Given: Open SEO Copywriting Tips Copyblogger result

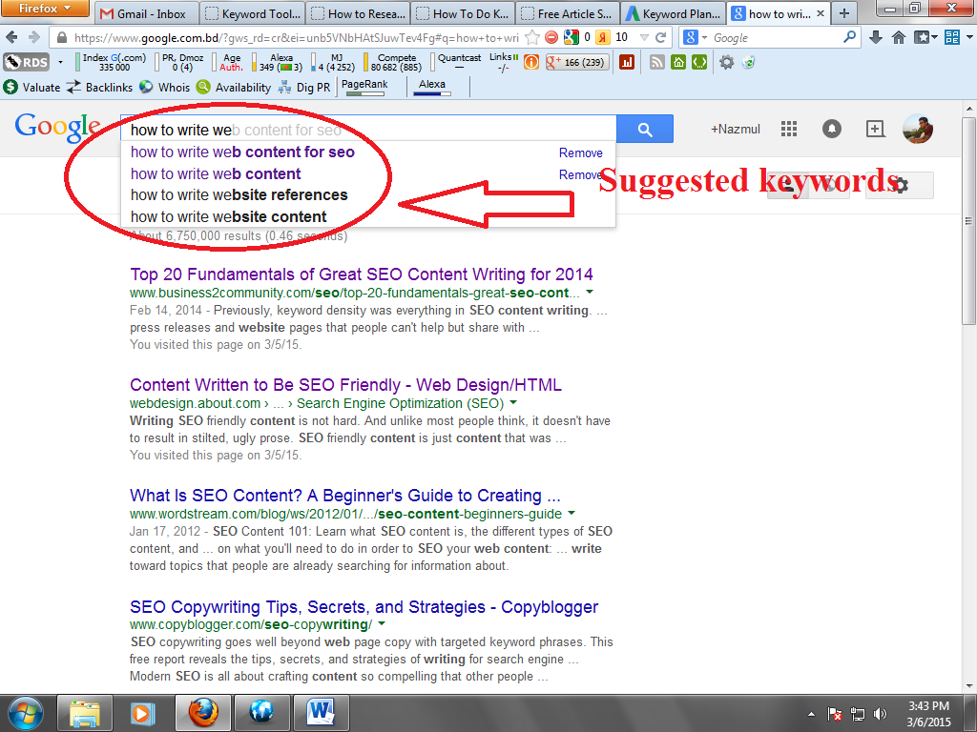Looking at the screenshot, I should (x=364, y=607).
